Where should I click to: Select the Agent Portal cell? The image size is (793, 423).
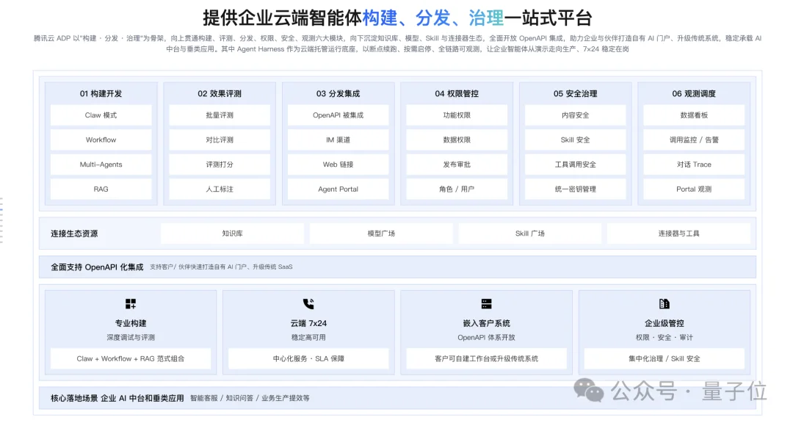[338, 189]
